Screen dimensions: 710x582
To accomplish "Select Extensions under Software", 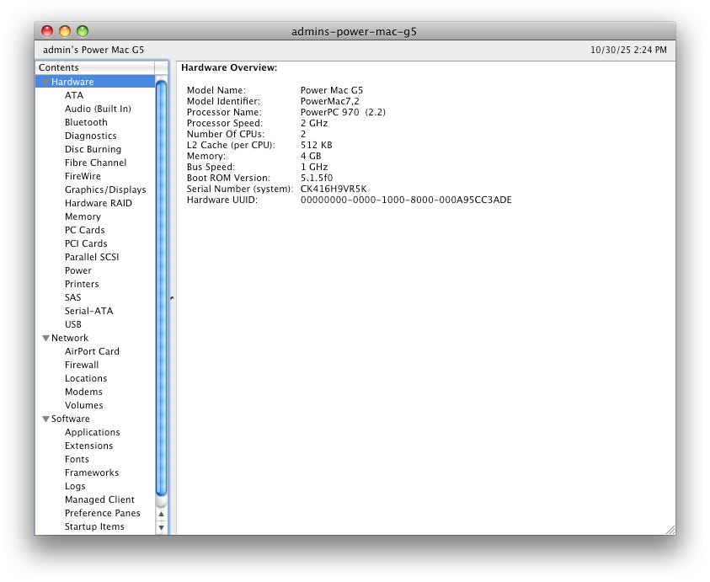I will pyautogui.click(x=88, y=446).
